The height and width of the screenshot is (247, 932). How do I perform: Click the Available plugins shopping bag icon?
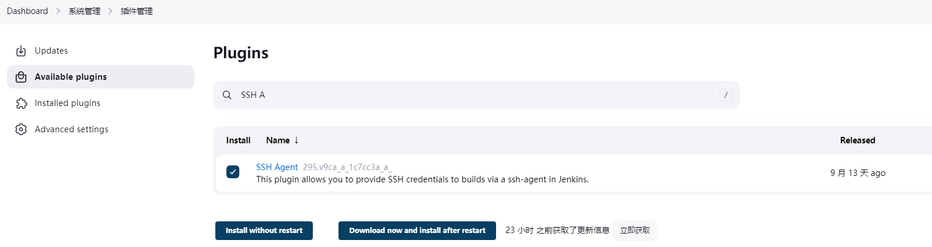[x=21, y=77]
